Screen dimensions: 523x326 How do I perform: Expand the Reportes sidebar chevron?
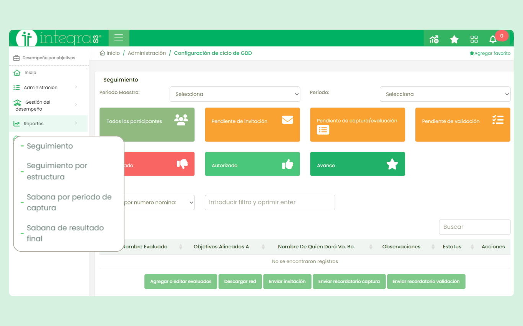click(76, 123)
